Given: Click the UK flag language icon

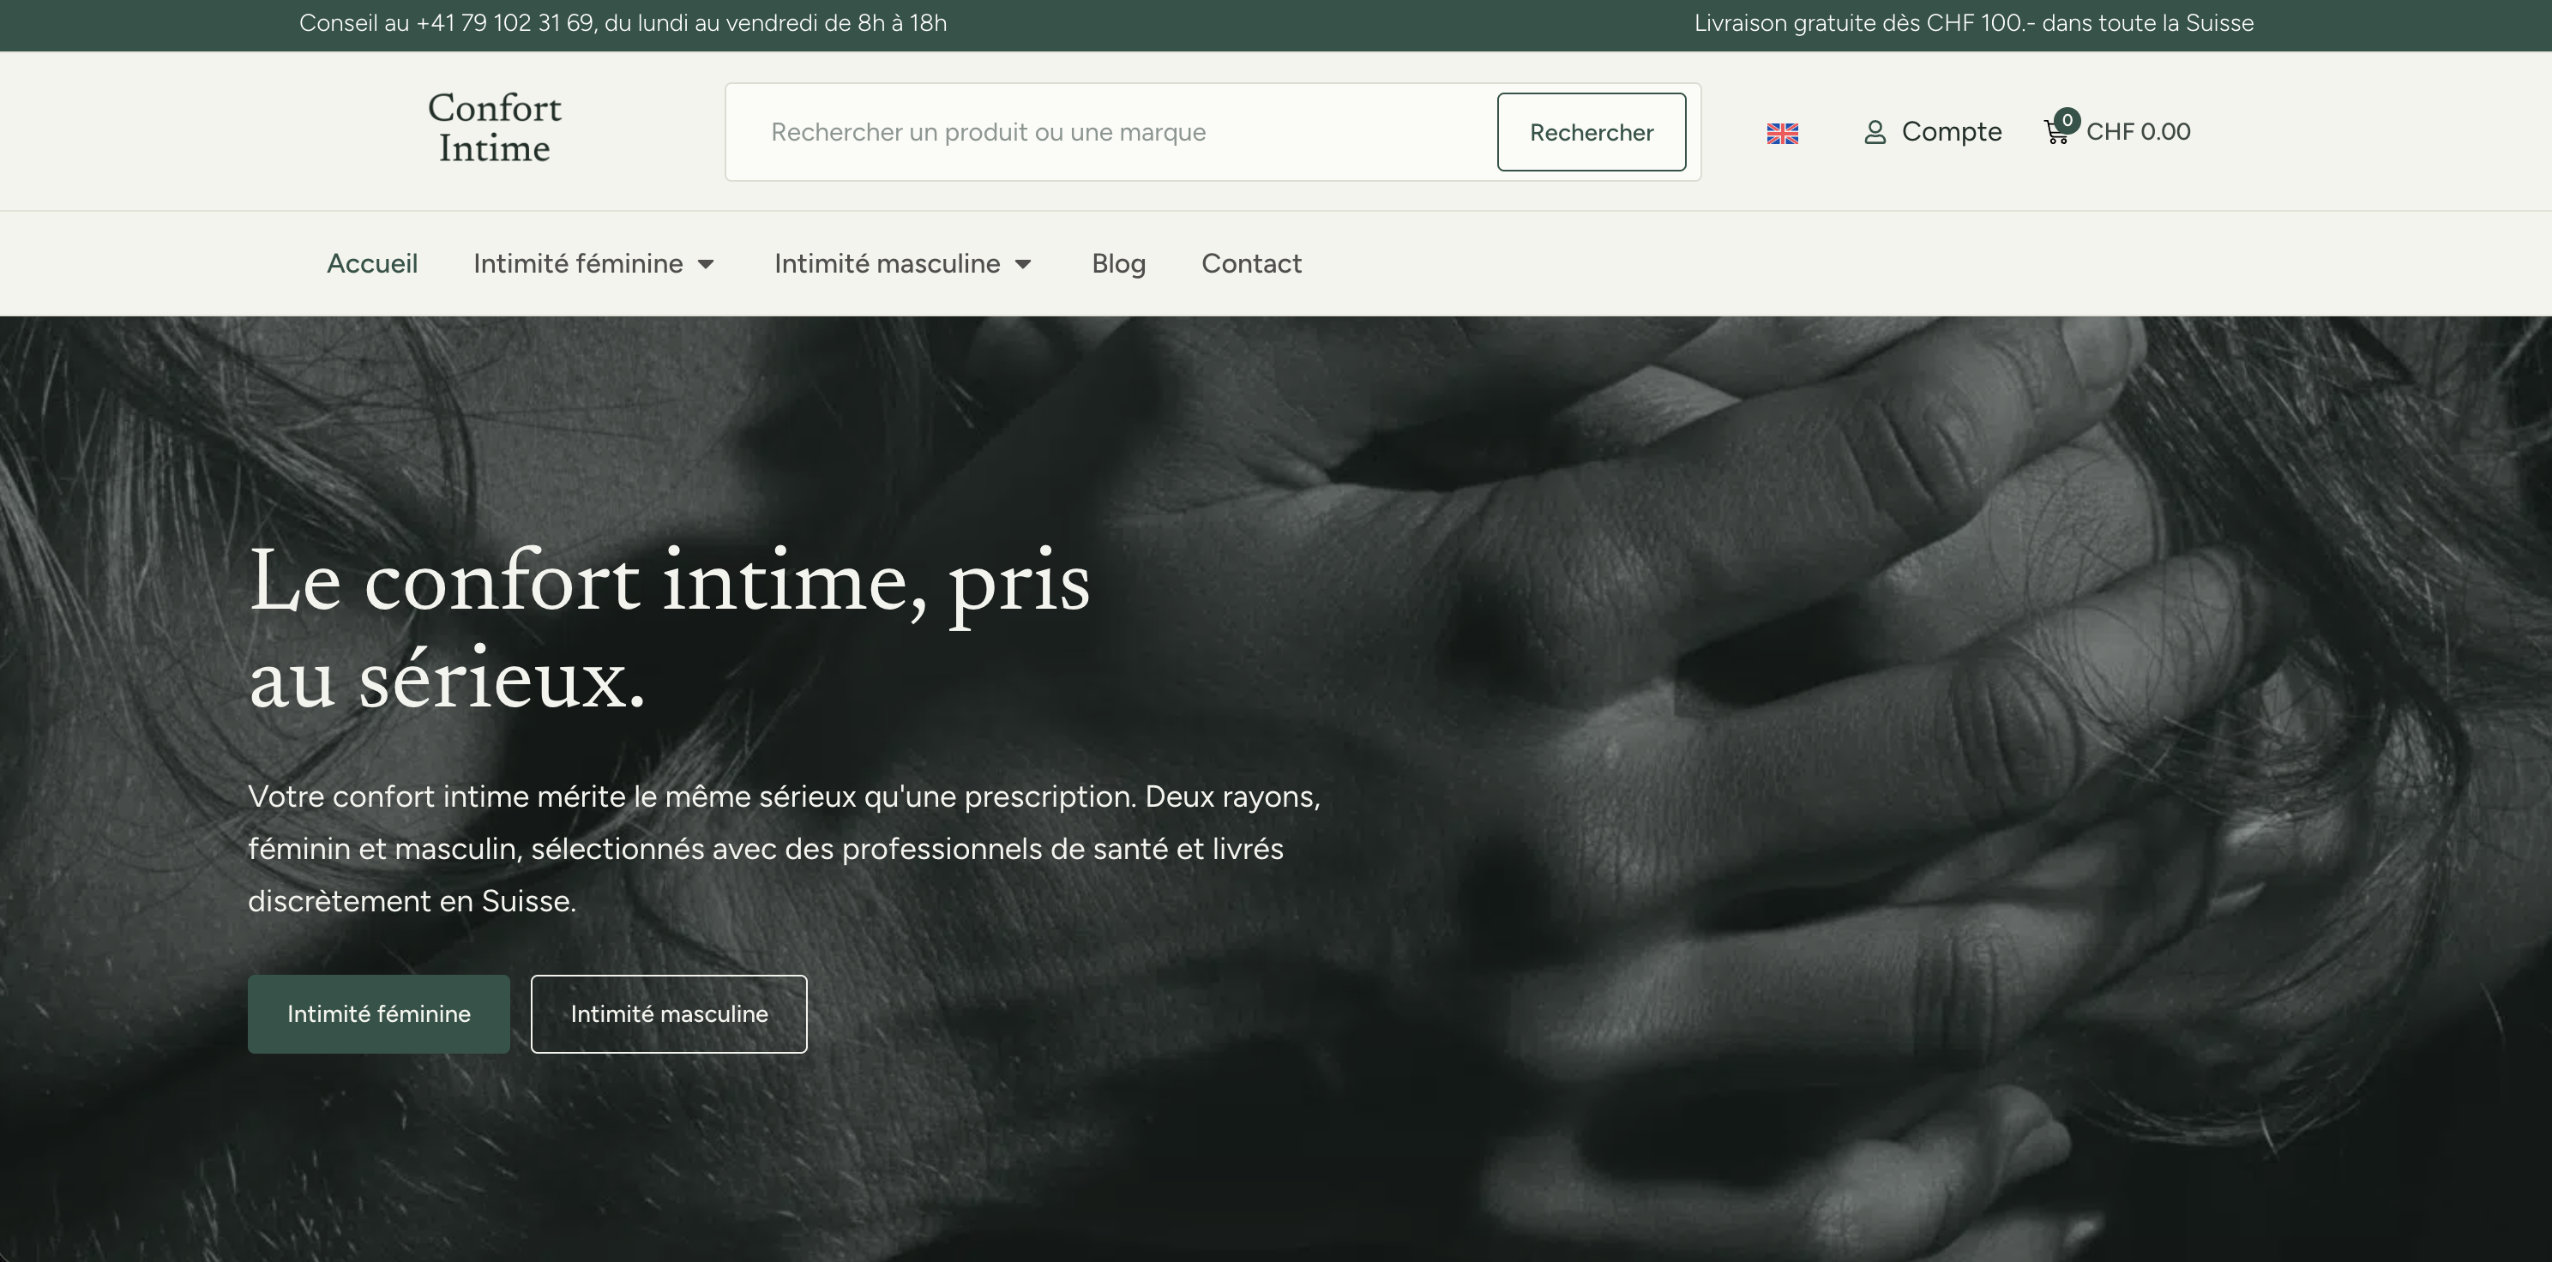Looking at the screenshot, I should [1782, 133].
